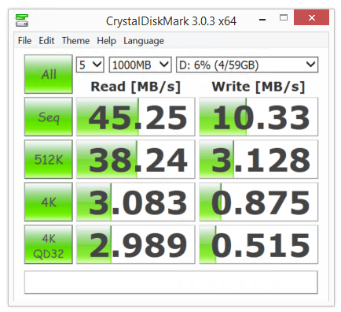The width and height of the screenshot is (341, 312).
Task: Start the 4K QD32 test
Action: [x=49, y=244]
